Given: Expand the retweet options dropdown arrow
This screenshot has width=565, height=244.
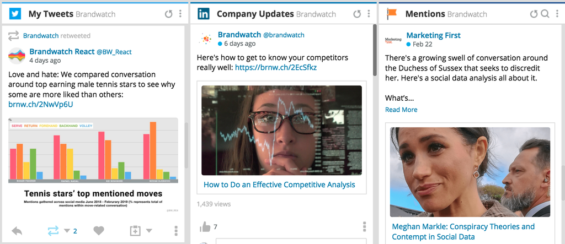Looking at the screenshot, I should point(67,231).
